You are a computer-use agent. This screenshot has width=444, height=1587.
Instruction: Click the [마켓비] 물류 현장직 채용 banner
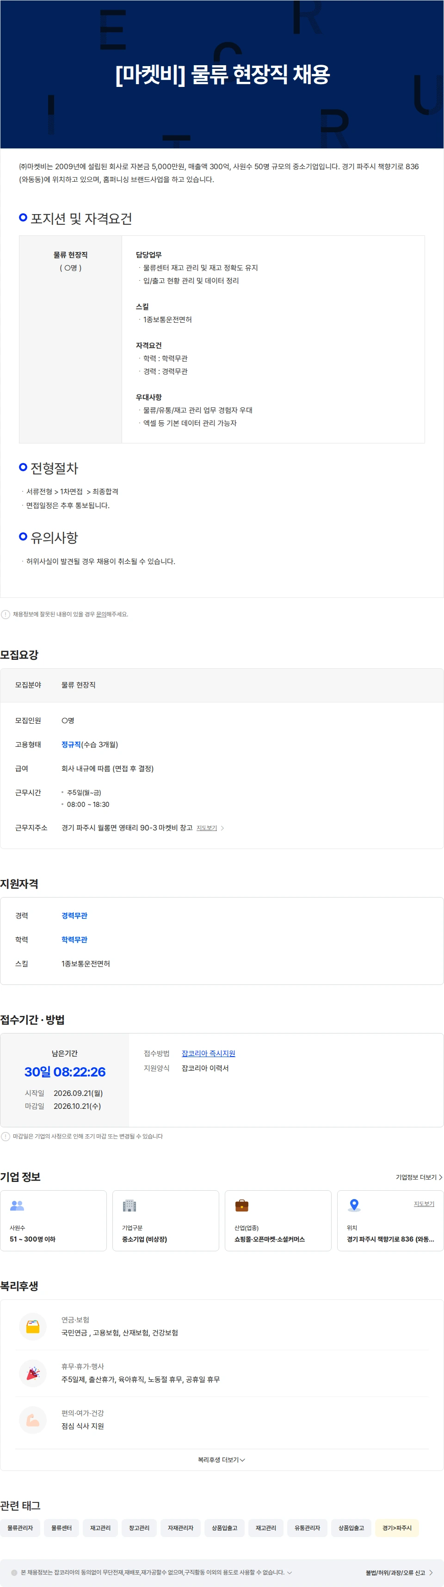(x=222, y=74)
